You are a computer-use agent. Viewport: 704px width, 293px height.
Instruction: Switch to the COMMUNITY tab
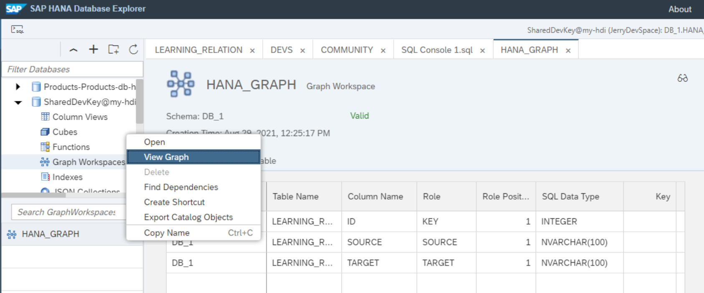click(x=347, y=50)
